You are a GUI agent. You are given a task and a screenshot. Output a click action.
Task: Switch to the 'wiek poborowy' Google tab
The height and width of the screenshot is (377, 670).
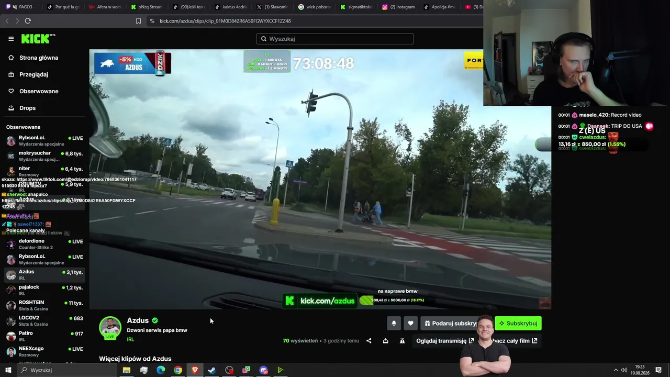pos(314,7)
